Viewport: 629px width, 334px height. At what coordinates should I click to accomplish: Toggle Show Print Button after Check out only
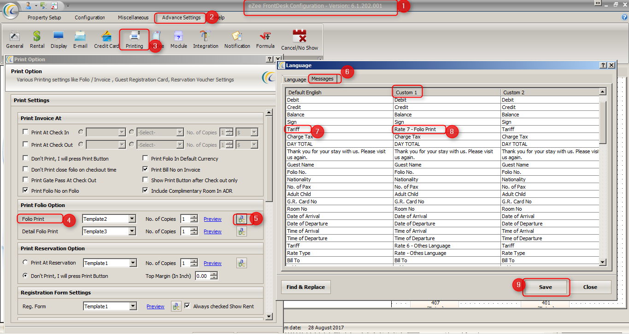point(146,180)
